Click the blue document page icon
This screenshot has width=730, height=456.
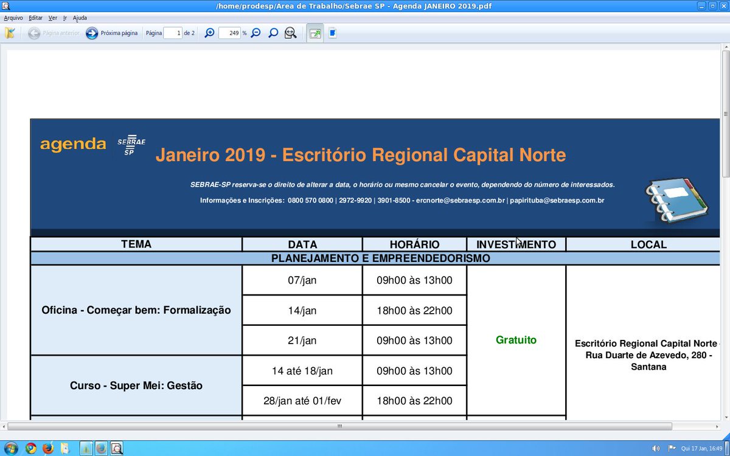333,33
